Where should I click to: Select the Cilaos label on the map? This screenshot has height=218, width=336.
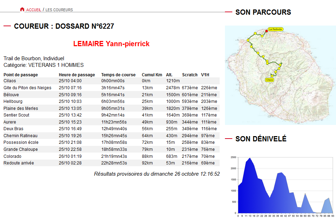point(269,80)
